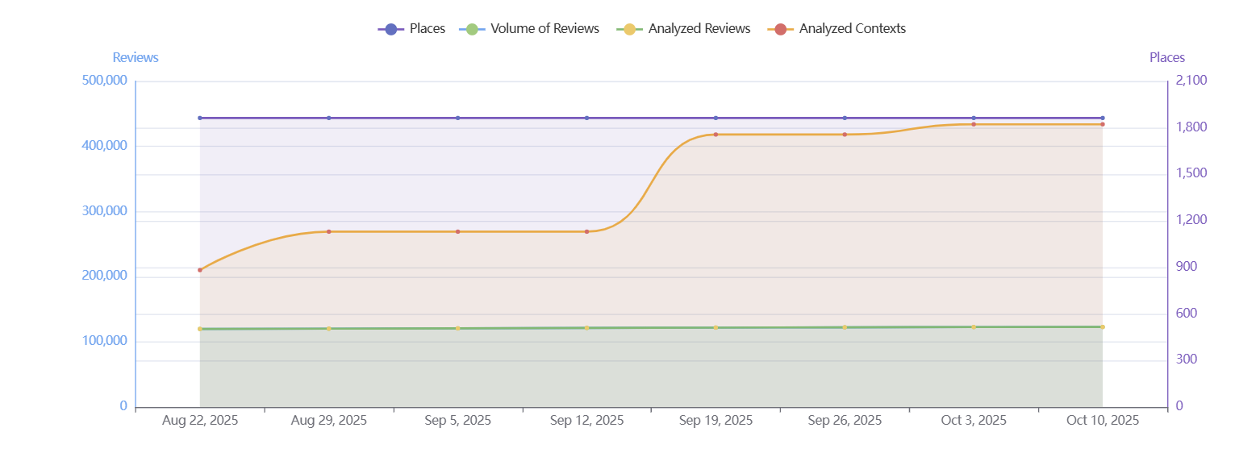Click the 200,000 label on the Reviews axis
Viewport: 1260px width, 457px height.
click(x=105, y=276)
